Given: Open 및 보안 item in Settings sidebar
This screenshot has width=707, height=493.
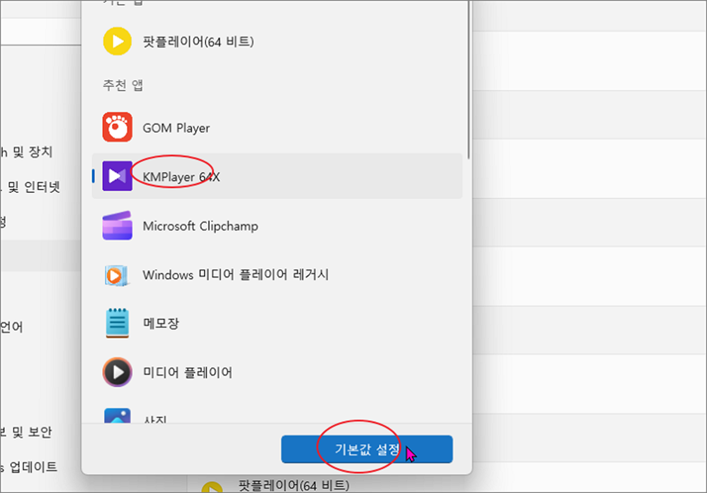Looking at the screenshot, I should [26, 433].
